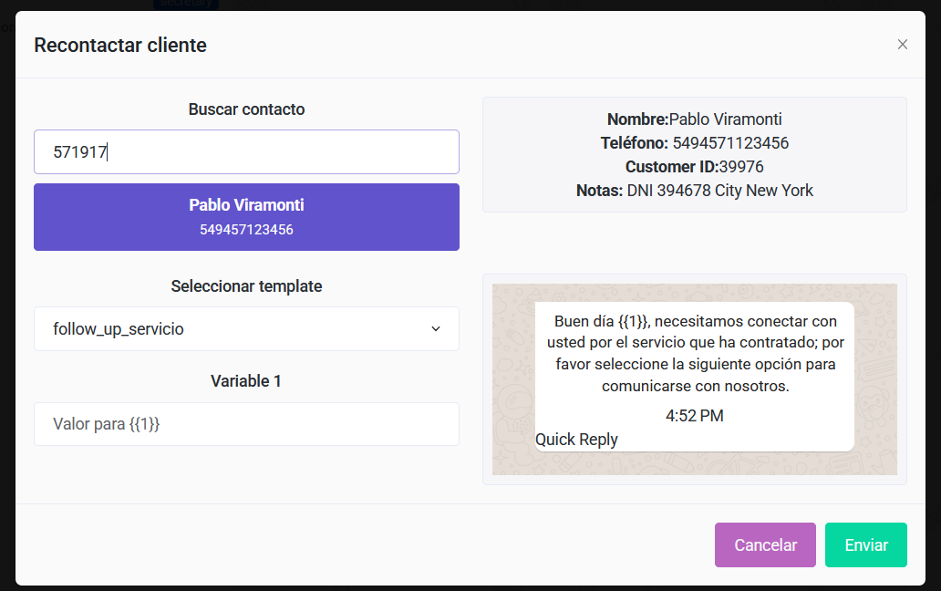Click the 4:52 PM timestamp
Screen dimensions: 941x591
(x=694, y=416)
